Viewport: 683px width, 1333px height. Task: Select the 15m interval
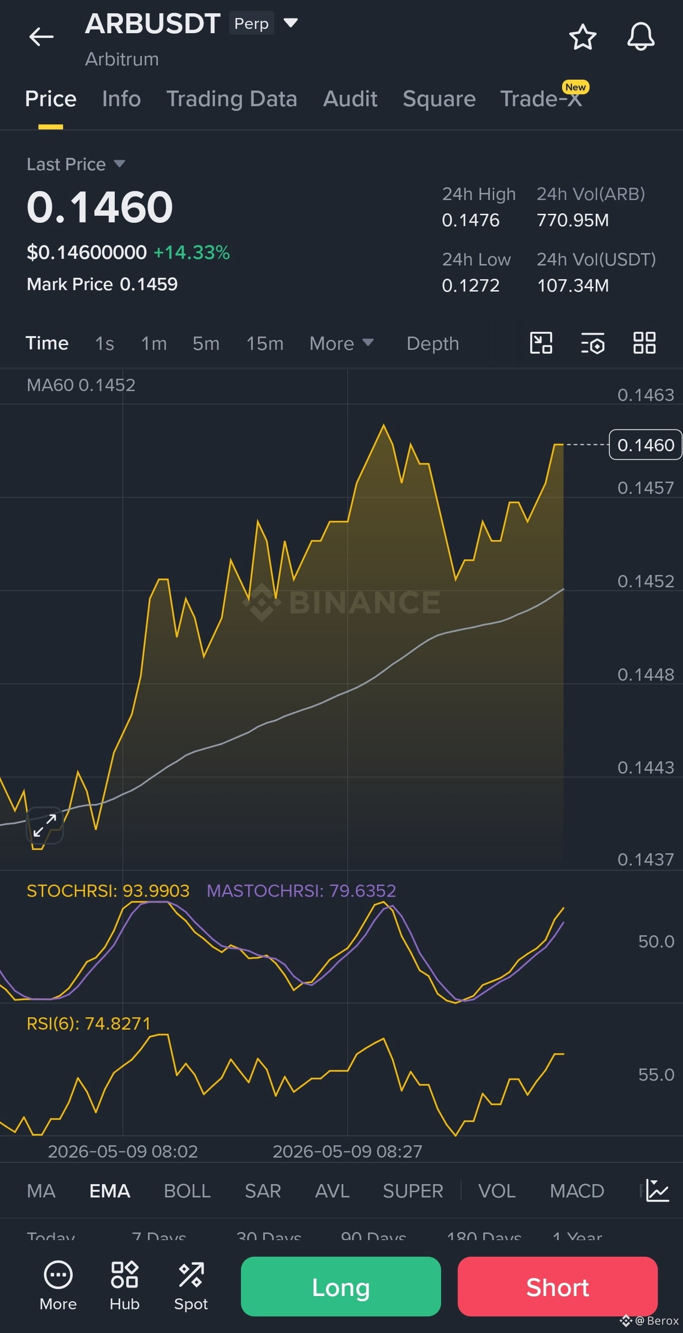coord(265,343)
